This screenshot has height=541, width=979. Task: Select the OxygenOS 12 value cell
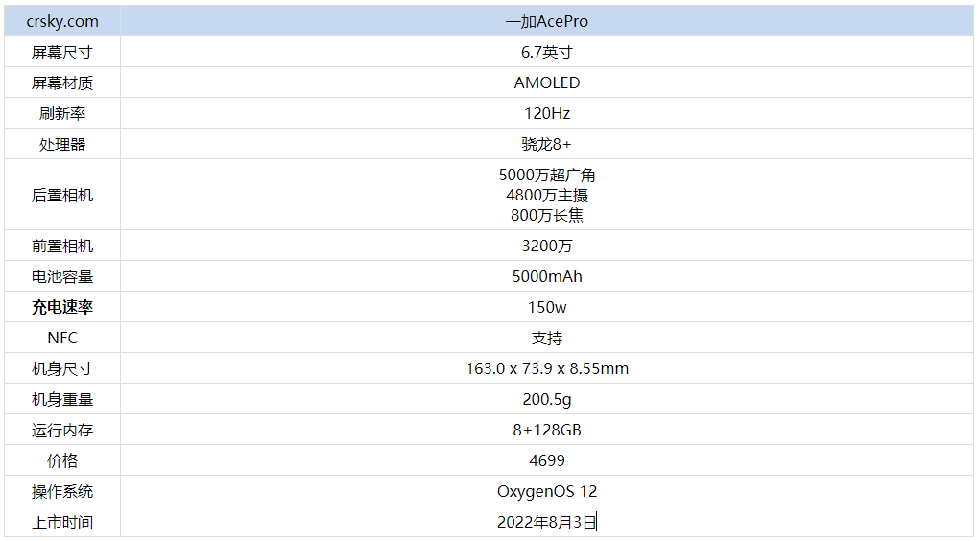[547, 491]
